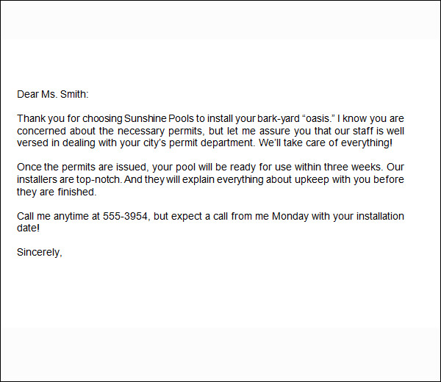Image resolution: width=441 pixels, height=382 pixels.
Task: Click the greeting line 'Dear Ms. Smith:'
Action: coord(52,94)
